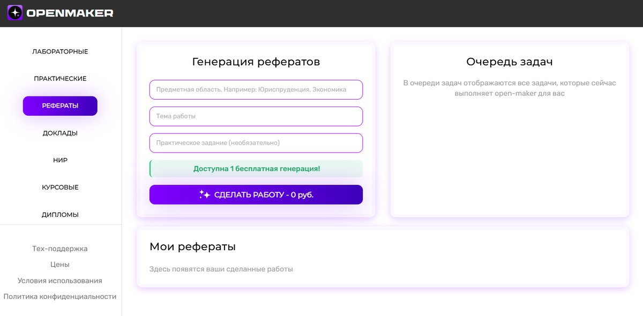This screenshot has height=316, width=643.
Task: Click the task queue description text
Action: [x=510, y=88]
